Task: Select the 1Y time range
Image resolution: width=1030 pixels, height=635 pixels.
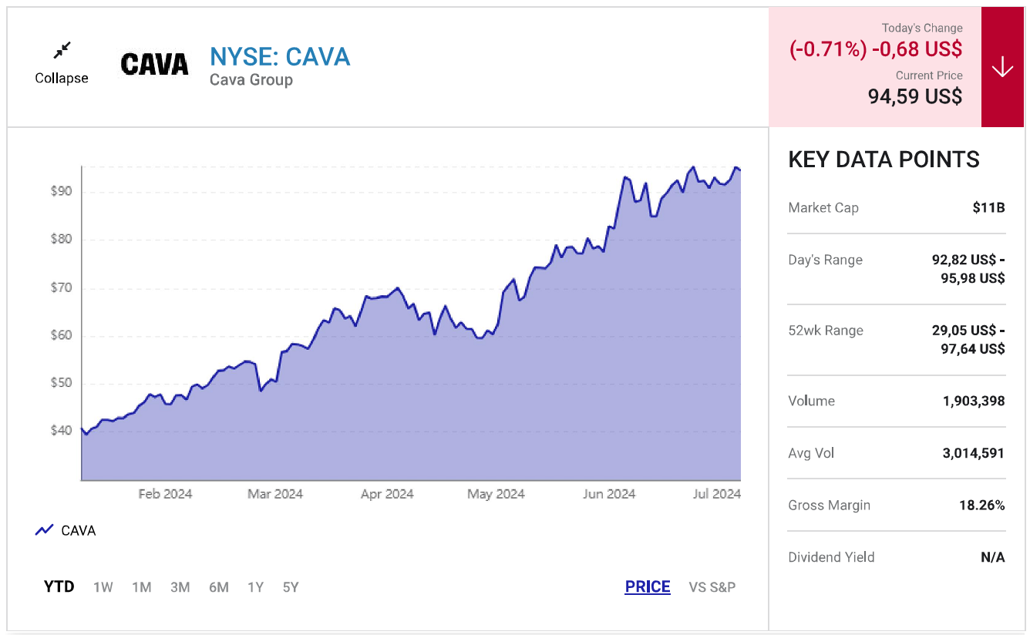Action: pos(255,587)
